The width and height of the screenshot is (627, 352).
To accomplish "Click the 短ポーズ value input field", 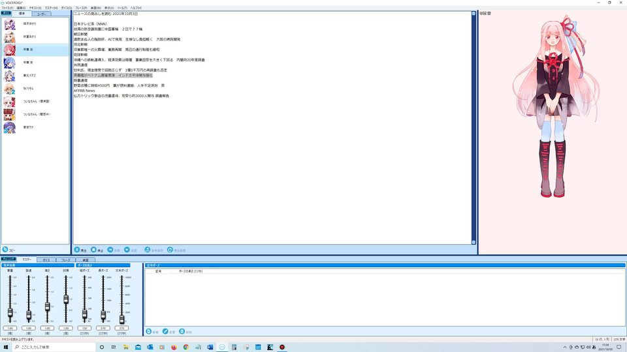I will (x=84, y=328).
